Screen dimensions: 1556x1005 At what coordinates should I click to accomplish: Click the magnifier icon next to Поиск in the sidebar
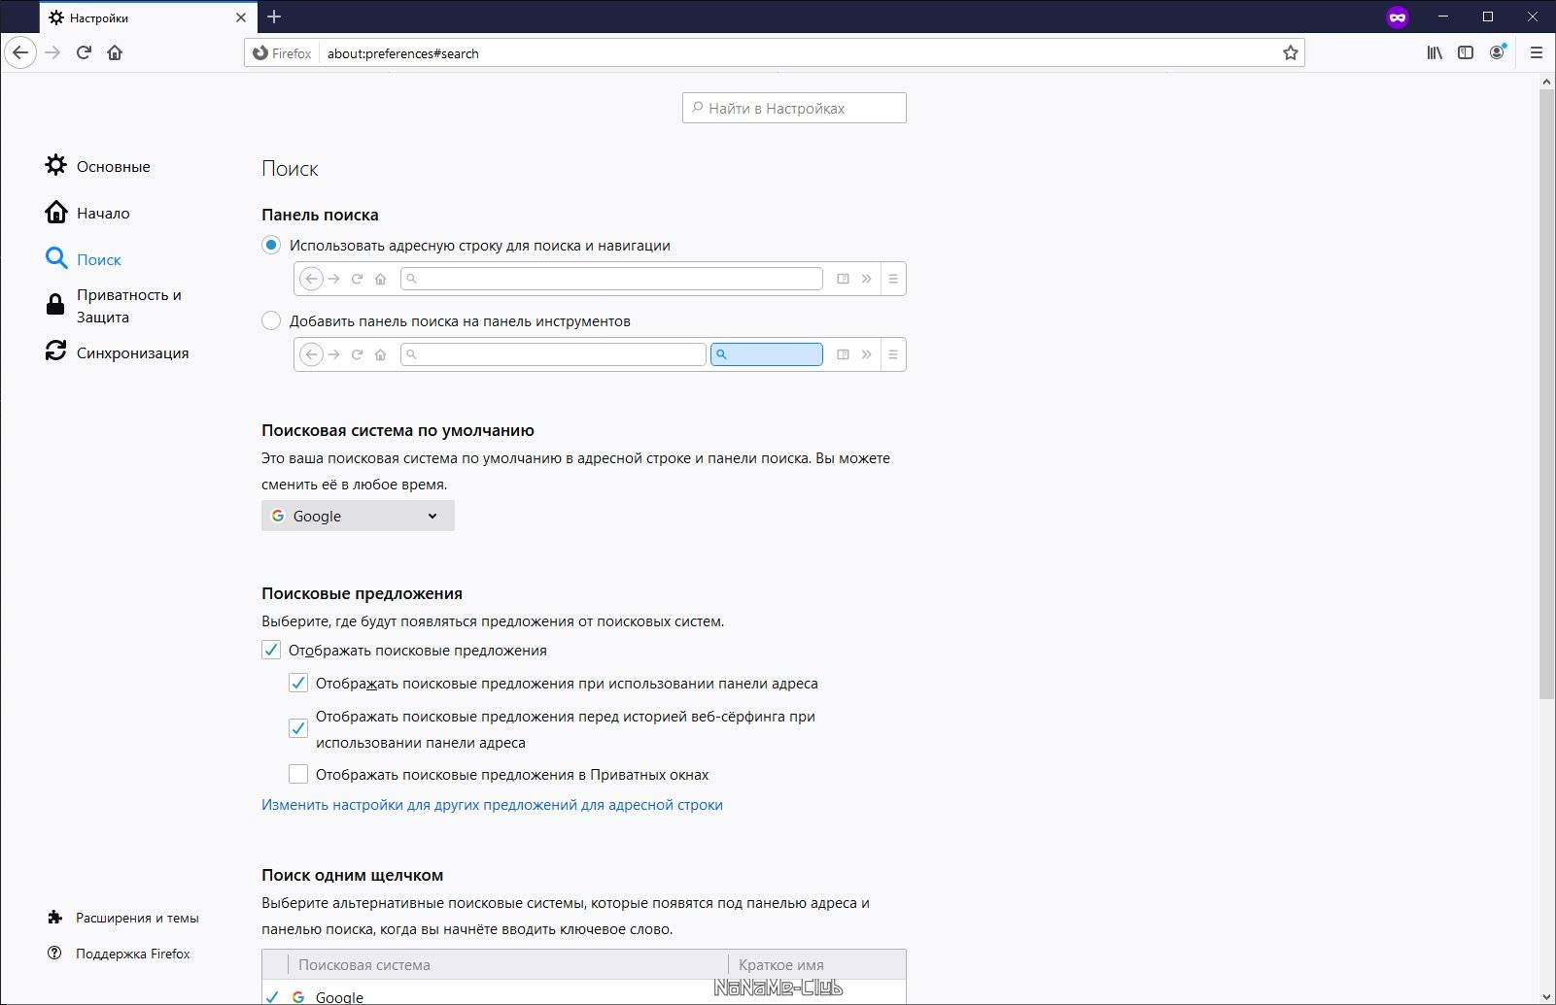56,258
